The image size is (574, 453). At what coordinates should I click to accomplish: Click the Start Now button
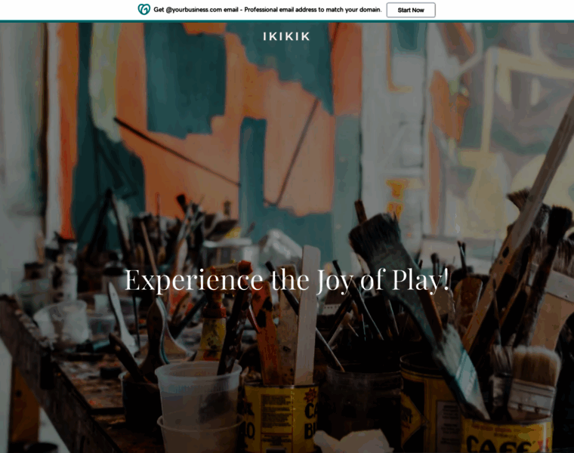point(411,10)
